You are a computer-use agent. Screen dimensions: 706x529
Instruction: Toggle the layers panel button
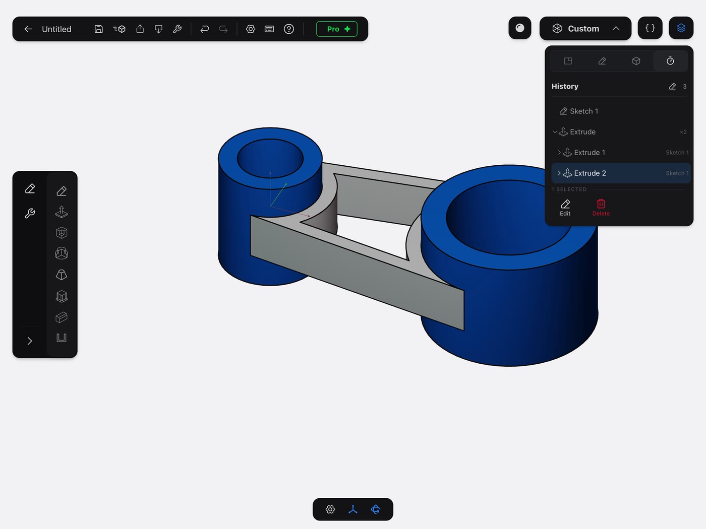681,28
